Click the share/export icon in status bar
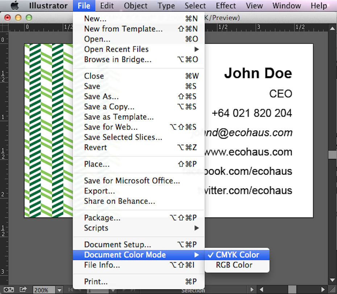 click(x=23, y=290)
